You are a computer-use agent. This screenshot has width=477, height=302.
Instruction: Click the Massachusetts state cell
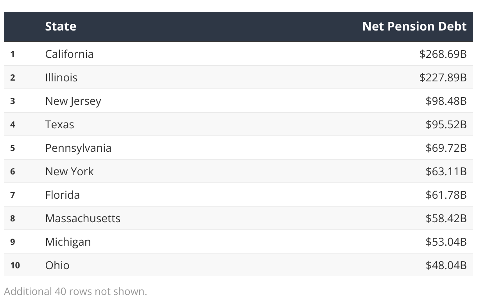[x=82, y=218]
